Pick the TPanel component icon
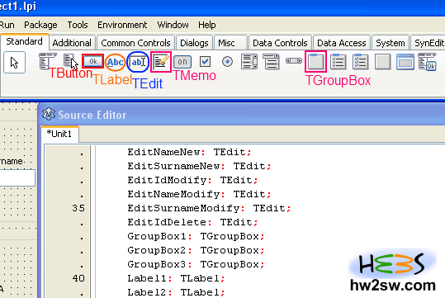The width and height of the screenshot is (445, 298). (382, 62)
